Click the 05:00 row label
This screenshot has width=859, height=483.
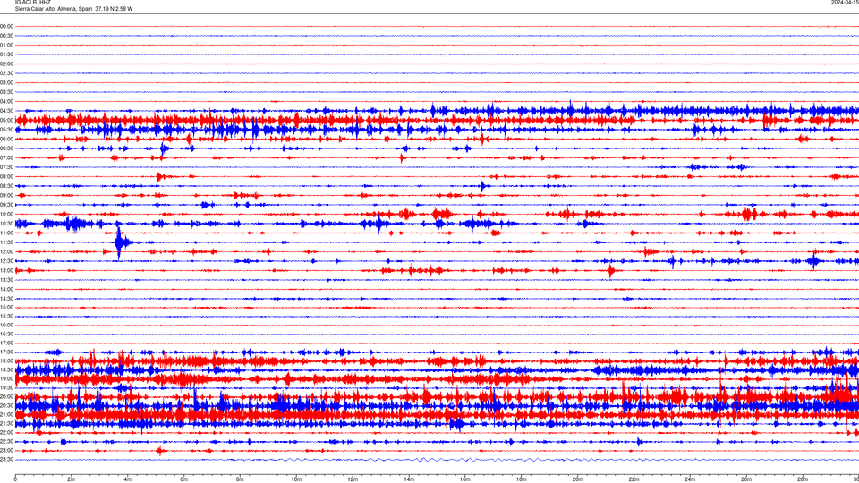(6, 120)
